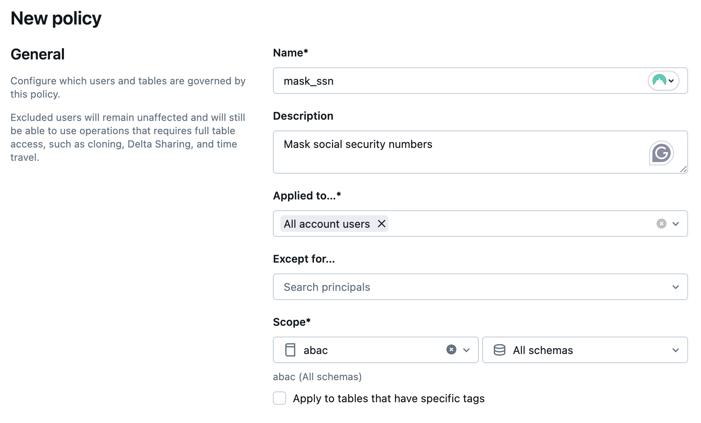Remove the All account users chip
701x423 pixels.
[x=382, y=224]
